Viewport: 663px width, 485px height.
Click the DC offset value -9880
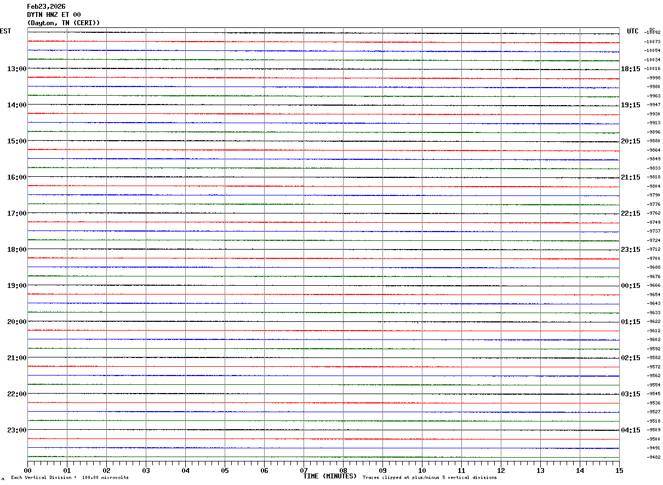pos(654,141)
